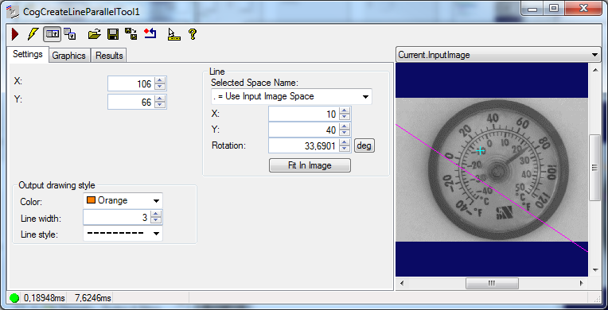Click the green status indicator light
608x310 pixels.
(14, 298)
